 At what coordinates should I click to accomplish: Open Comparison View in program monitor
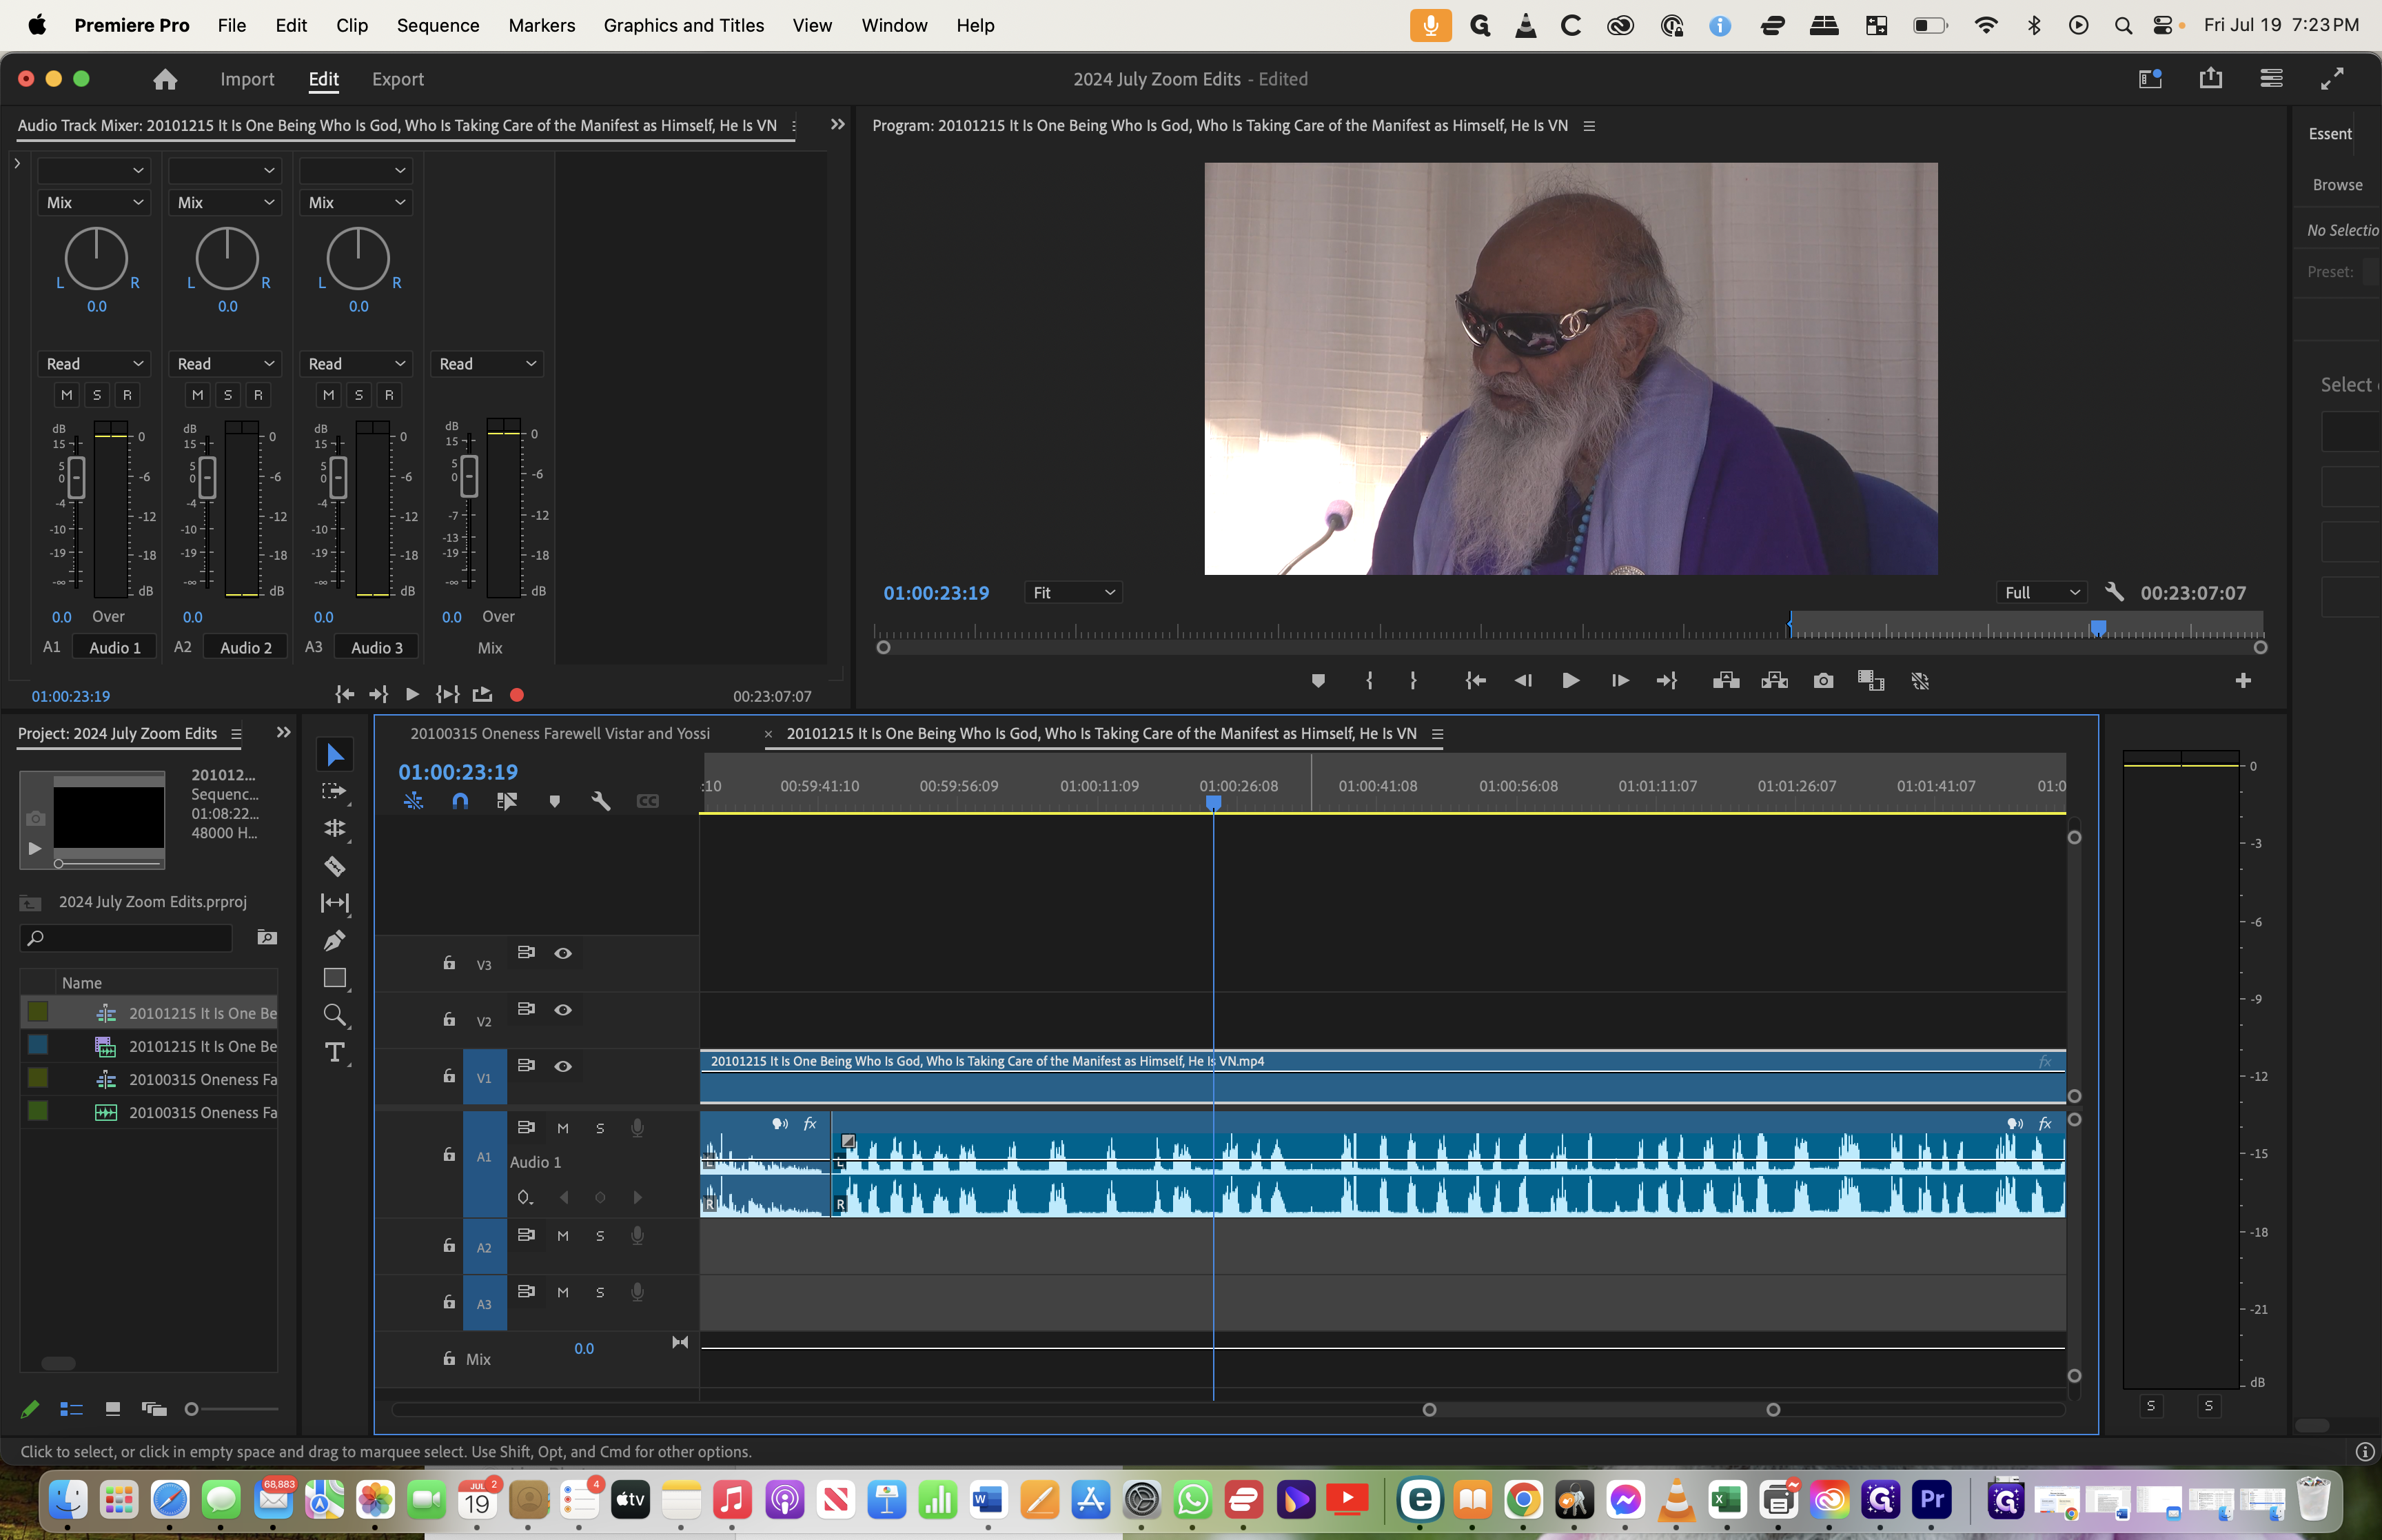click(1871, 681)
